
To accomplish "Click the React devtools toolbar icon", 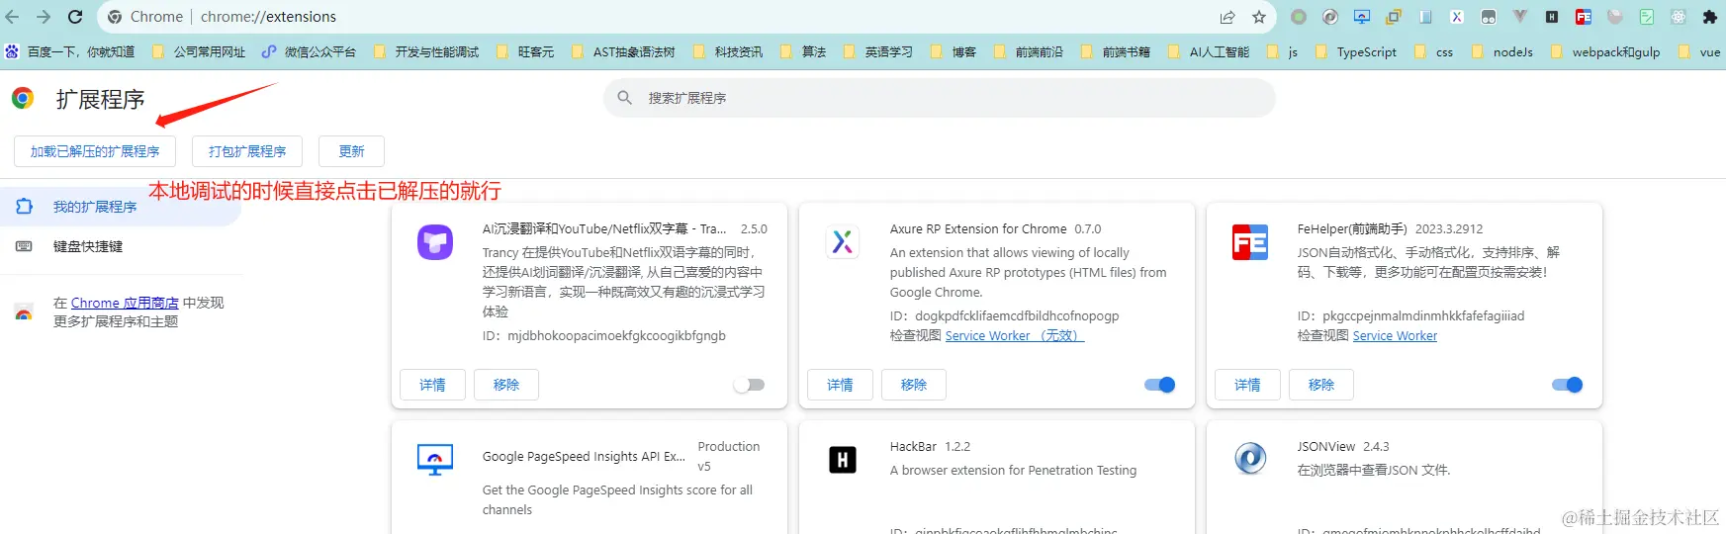I will (1679, 17).
